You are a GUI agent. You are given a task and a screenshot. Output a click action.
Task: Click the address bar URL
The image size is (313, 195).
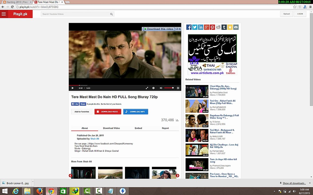[39, 7]
